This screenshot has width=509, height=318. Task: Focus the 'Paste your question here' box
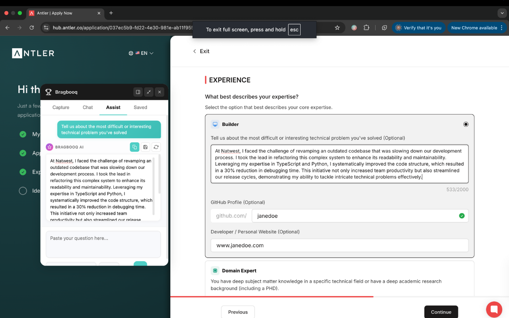point(103,244)
